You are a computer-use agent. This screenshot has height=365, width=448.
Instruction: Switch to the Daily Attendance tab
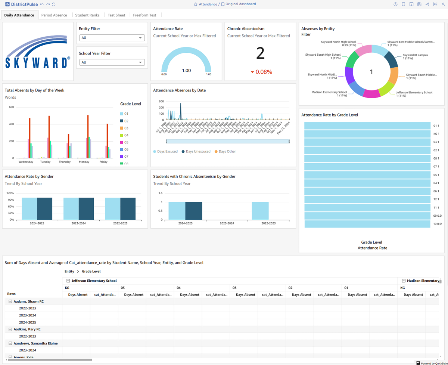point(19,15)
